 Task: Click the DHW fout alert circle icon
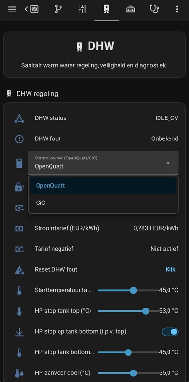pos(19,139)
